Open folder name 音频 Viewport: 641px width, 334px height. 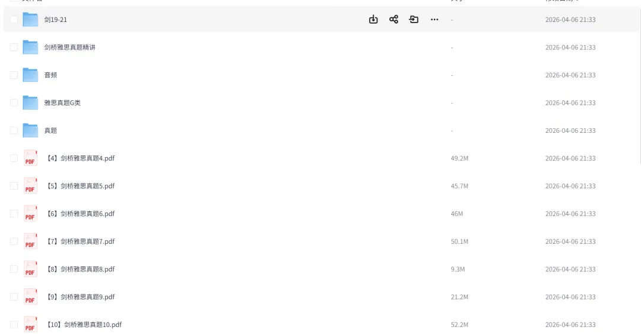pyautogui.click(x=50, y=75)
